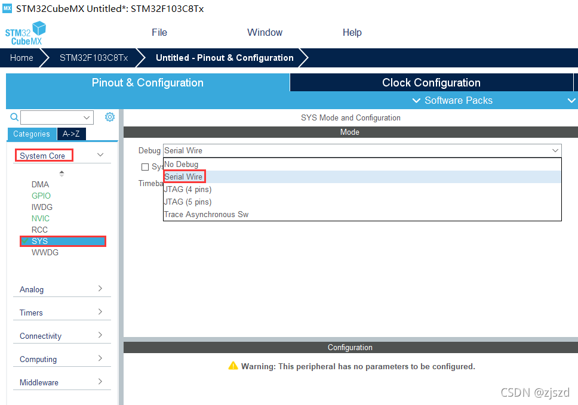Select NVIC in System Core list

(41, 219)
